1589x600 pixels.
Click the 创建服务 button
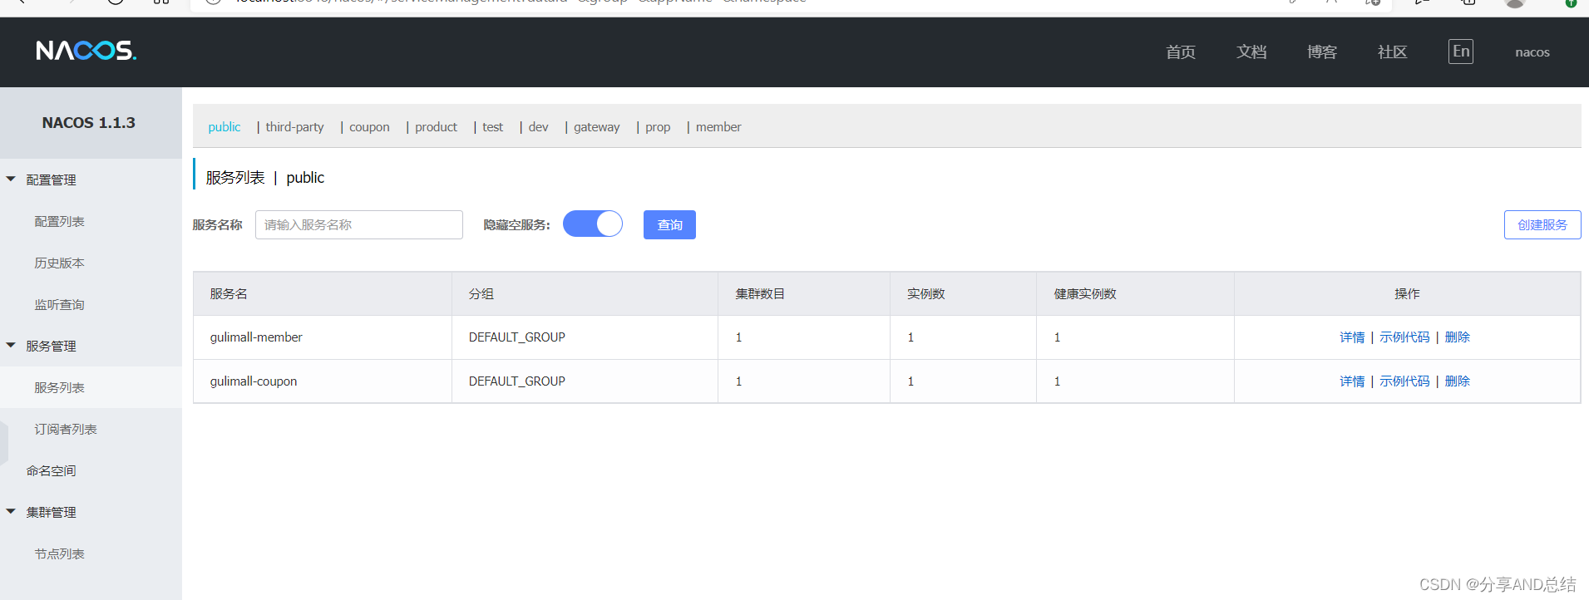tap(1542, 224)
